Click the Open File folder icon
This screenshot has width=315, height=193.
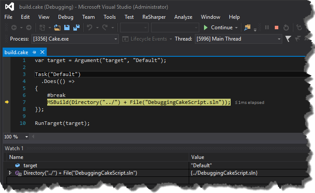pos(57,28)
